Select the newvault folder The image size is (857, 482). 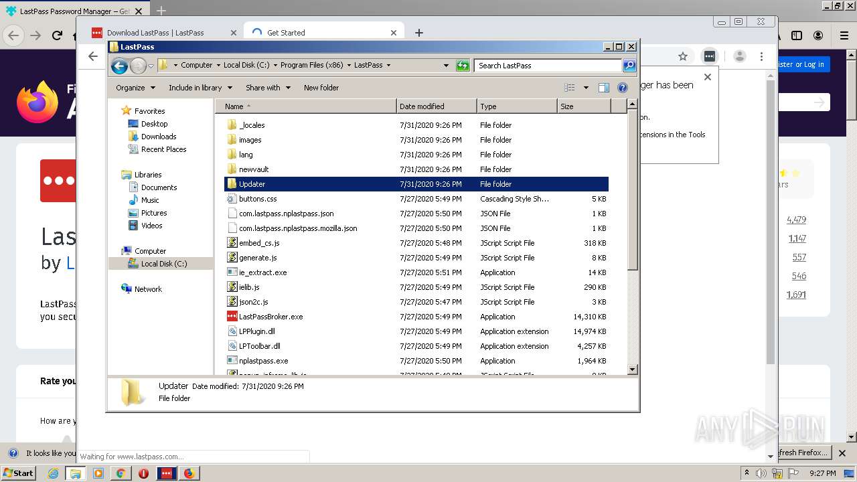coord(254,169)
